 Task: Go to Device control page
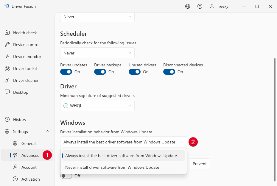27,45
